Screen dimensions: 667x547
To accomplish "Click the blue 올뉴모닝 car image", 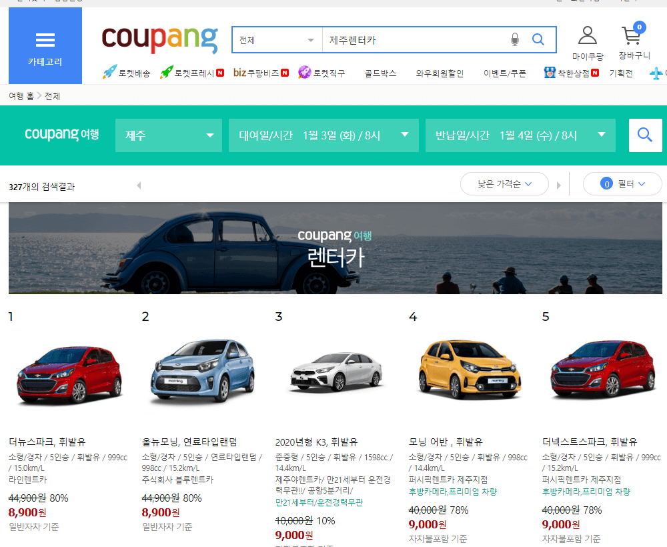I will pos(203,371).
